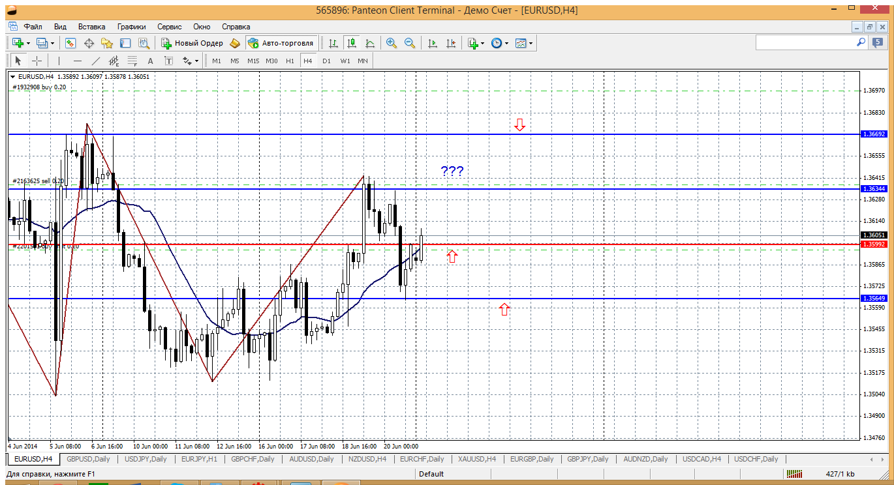894x485 pixels.
Task: Select the Horizontal Line tool
Action: coord(78,61)
